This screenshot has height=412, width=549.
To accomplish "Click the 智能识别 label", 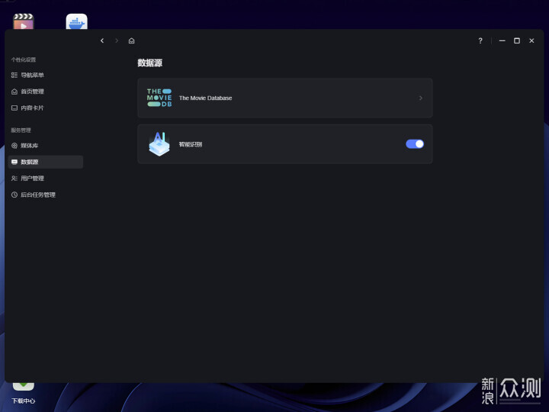I will click(x=191, y=144).
